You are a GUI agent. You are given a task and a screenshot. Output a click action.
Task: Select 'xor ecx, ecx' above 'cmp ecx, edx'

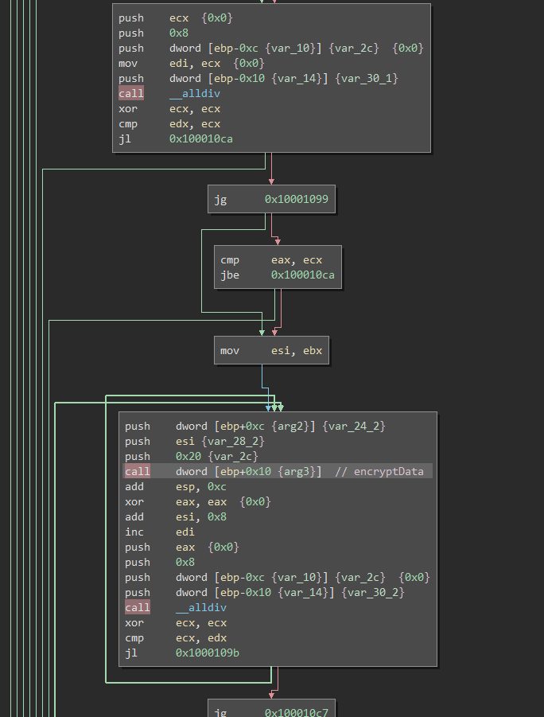(x=176, y=622)
